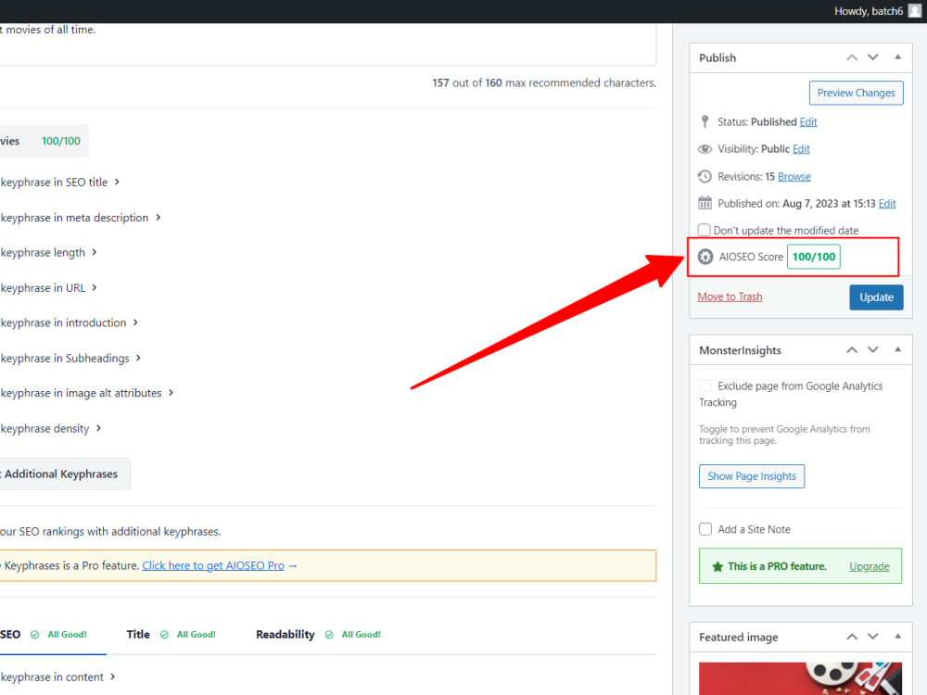Click the Readability All Good check icon

(x=329, y=634)
